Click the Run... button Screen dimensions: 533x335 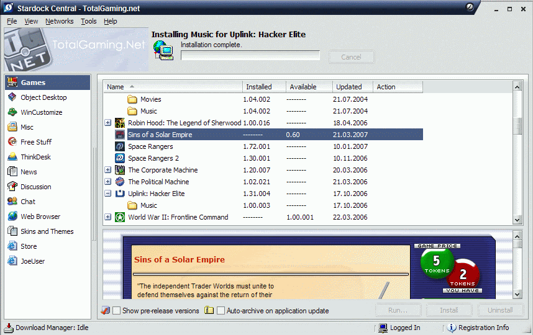(398, 310)
